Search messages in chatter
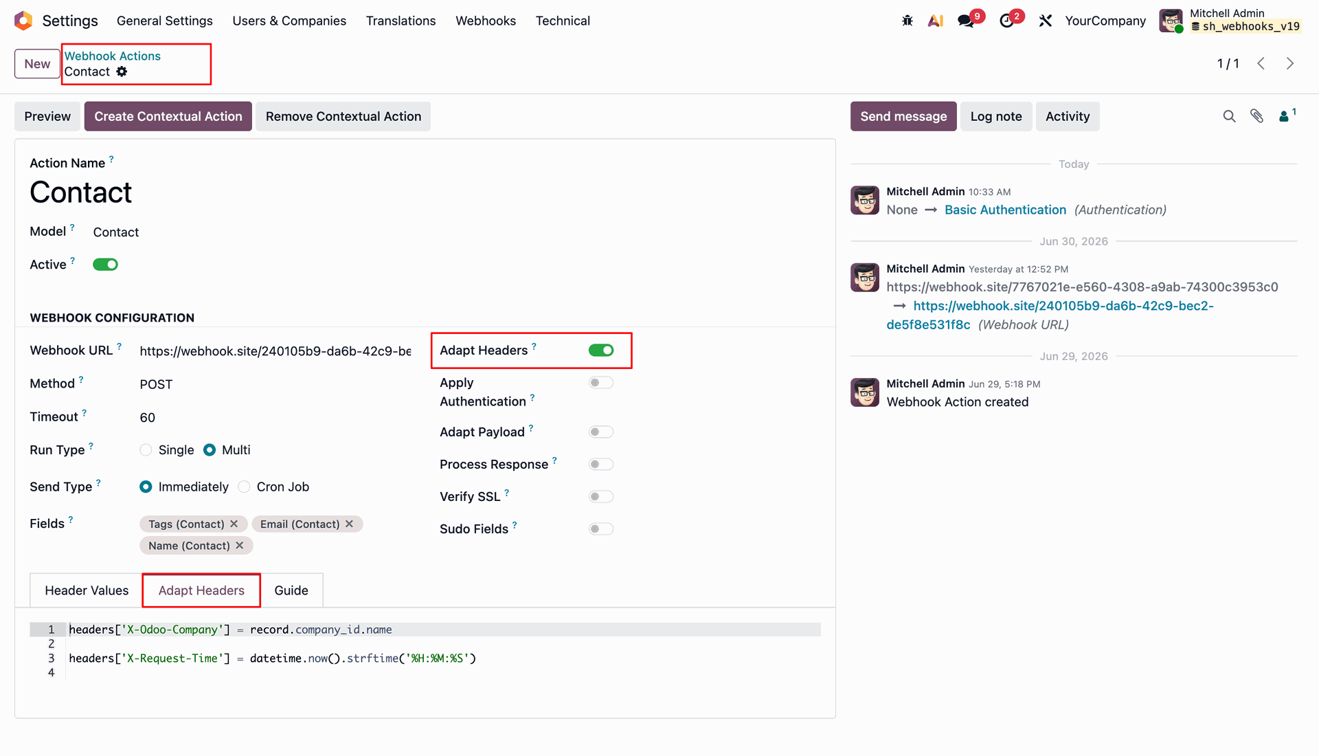 click(1229, 117)
